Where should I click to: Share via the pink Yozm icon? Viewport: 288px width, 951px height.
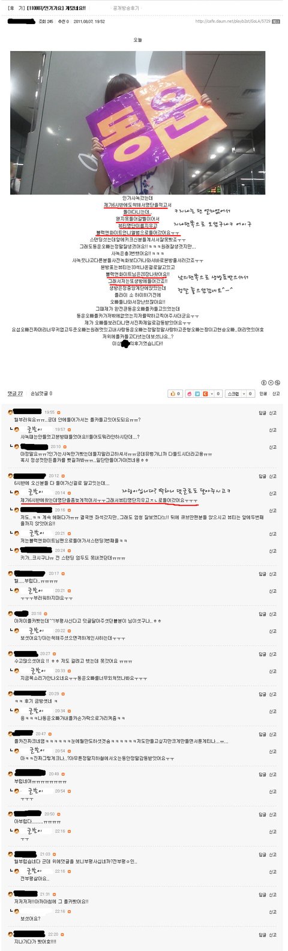(190, 394)
